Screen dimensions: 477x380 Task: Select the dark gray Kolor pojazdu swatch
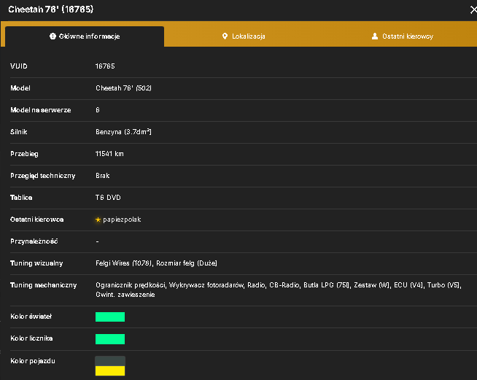(110, 361)
